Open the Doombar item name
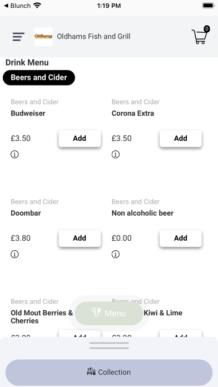218x387 pixels. coord(26,214)
